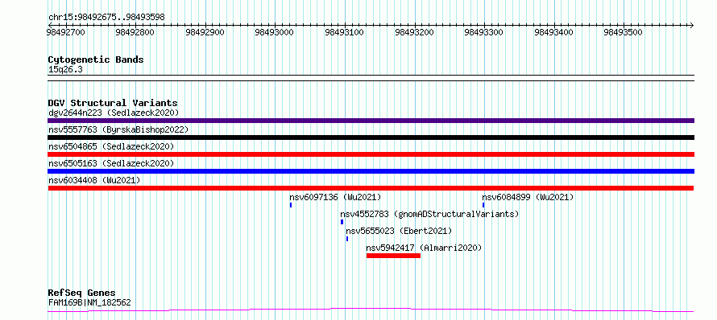The image size is (717, 320).
Task: Open nsv5942417 (Almarri2020) label
Action: click(425, 248)
